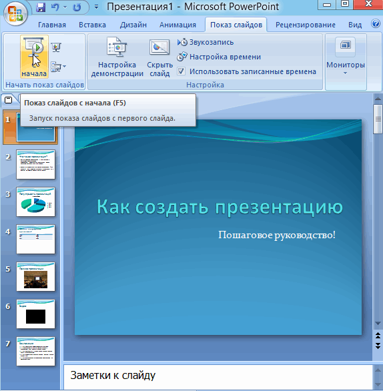The width and height of the screenshot is (383, 391).
Task: Open the undo history dropdown arrow
Action: [x=65, y=7]
